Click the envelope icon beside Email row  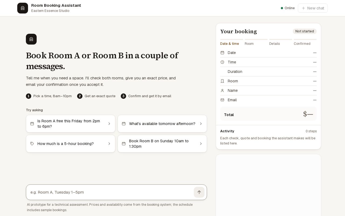(222, 100)
